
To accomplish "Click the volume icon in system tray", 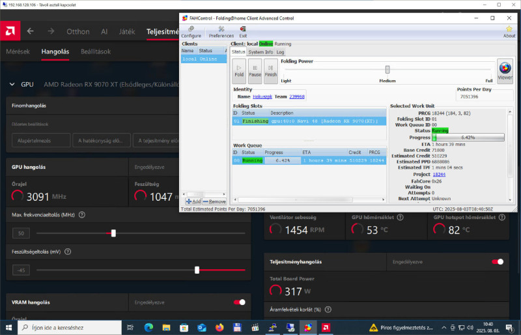I will click(470, 328).
